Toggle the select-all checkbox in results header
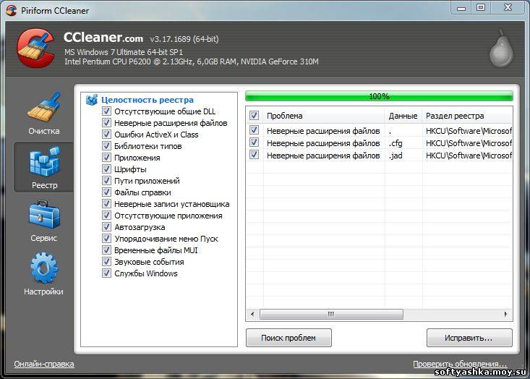Image resolution: width=530 pixels, height=379 pixels. point(255,116)
